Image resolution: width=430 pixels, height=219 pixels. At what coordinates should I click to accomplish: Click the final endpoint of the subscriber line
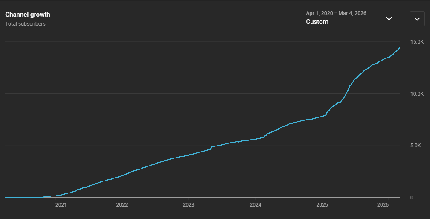399,48
